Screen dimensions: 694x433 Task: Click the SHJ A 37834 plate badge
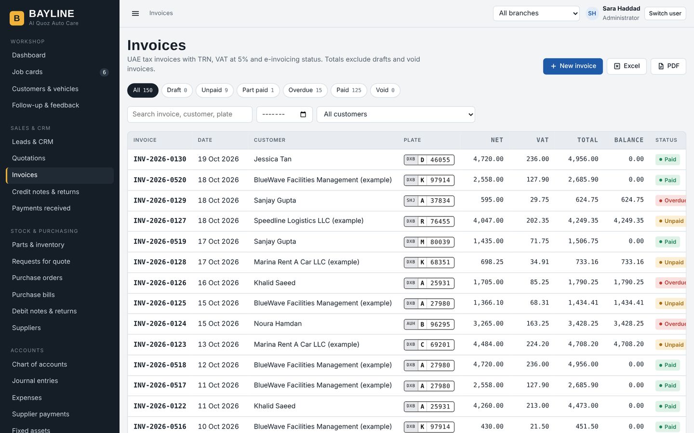[429, 201]
